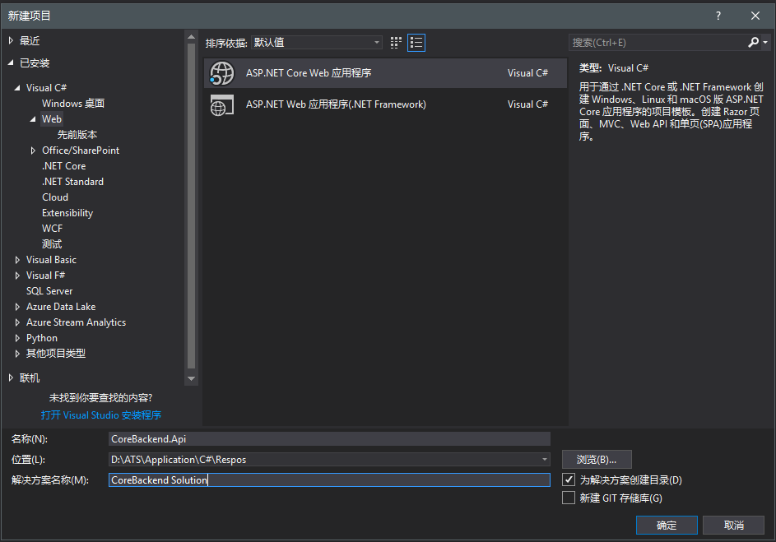This screenshot has width=776, height=542.
Task: Open the Visual Studio installer link
Action: 101,415
